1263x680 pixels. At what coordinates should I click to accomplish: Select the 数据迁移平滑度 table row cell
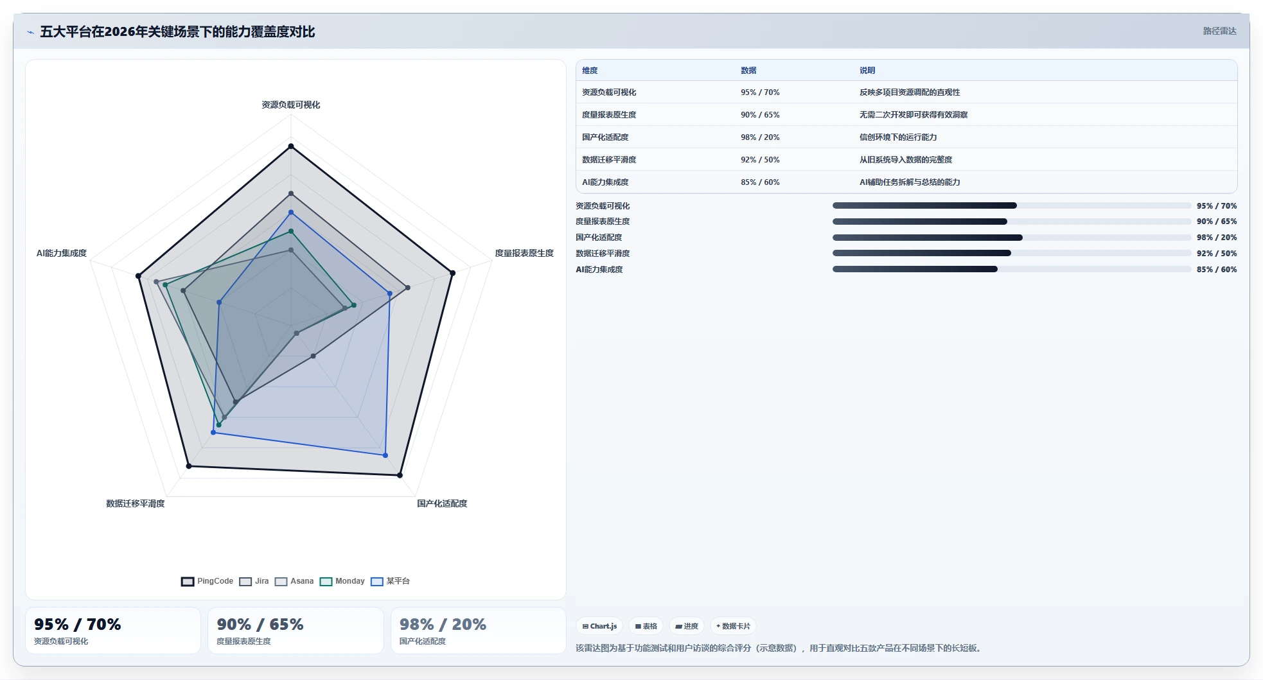(x=609, y=160)
